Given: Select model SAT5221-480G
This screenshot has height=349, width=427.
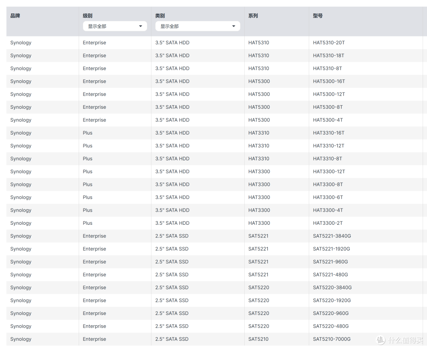Looking at the screenshot, I should [x=330, y=275].
